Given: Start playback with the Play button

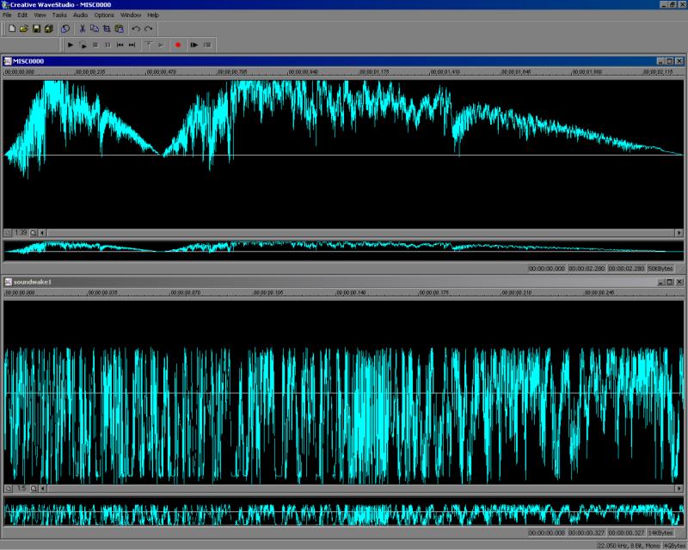Looking at the screenshot, I should pyautogui.click(x=71, y=45).
